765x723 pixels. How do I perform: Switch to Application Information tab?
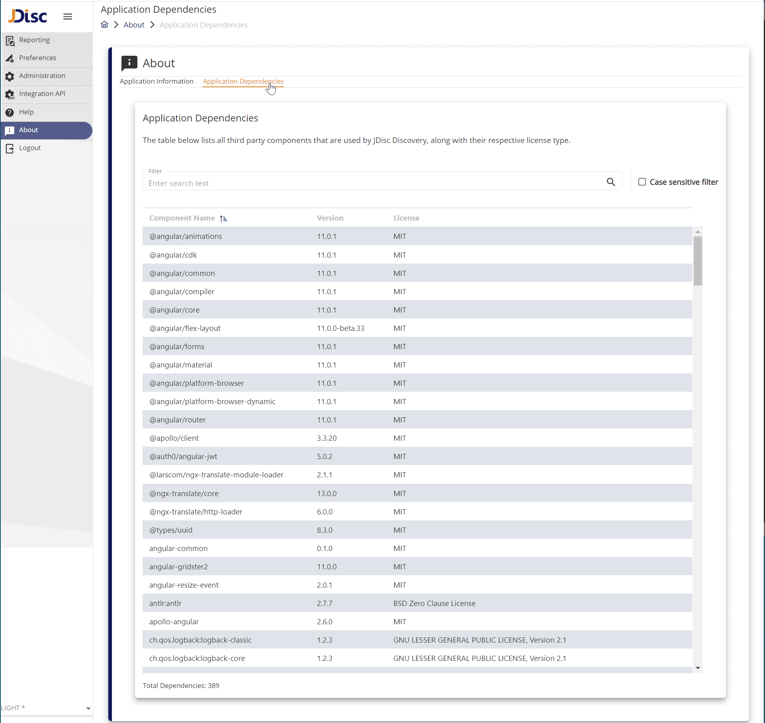(157, 81)
